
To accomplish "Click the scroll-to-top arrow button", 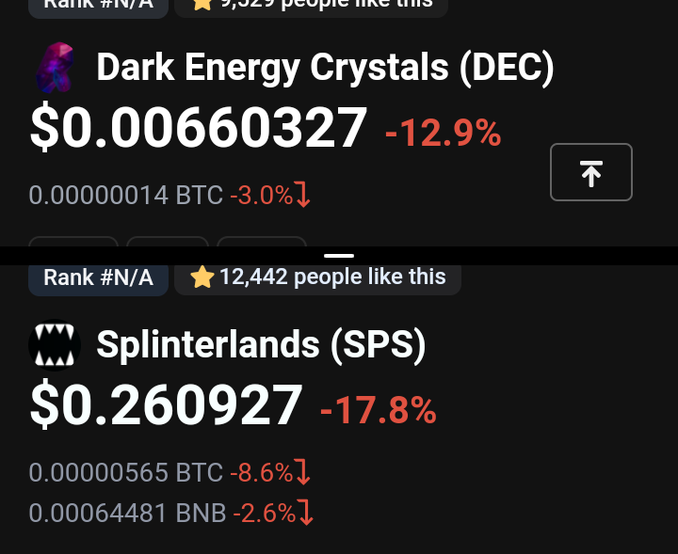I will click(591, 172).
